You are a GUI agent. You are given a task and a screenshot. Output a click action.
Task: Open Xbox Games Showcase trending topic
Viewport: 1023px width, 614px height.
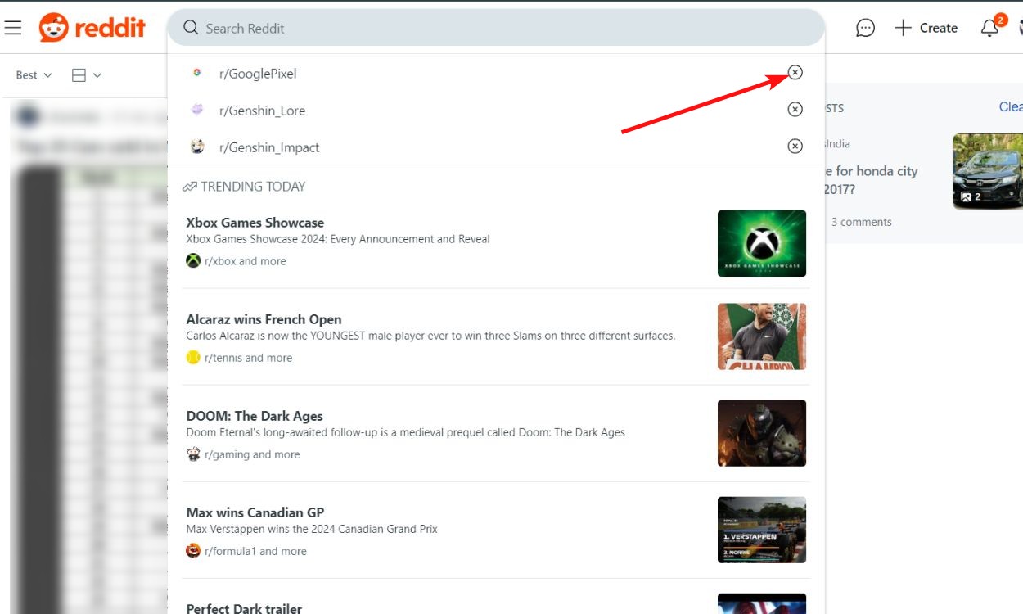point(255,223)
